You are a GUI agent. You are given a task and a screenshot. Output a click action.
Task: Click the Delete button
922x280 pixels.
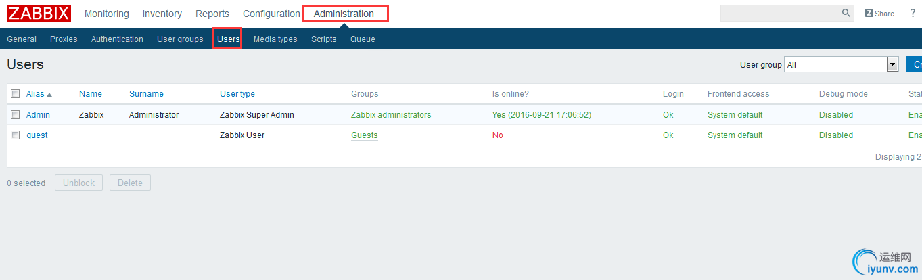click(130, 183)
